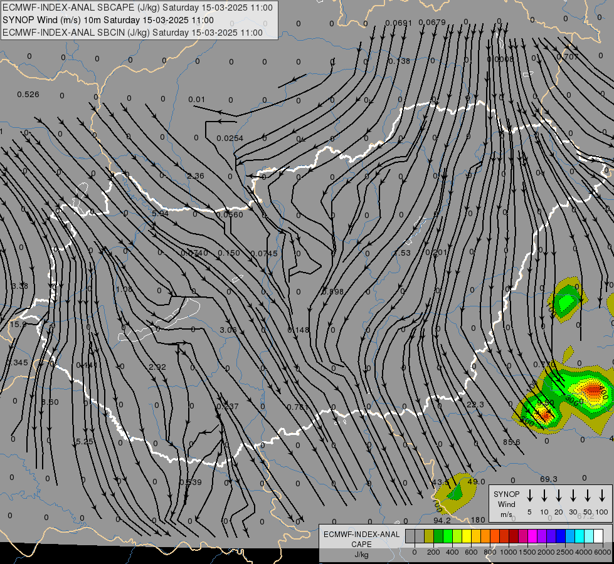Click the 22.3 value on the map
614x564 pixels.
click(475, 404)
